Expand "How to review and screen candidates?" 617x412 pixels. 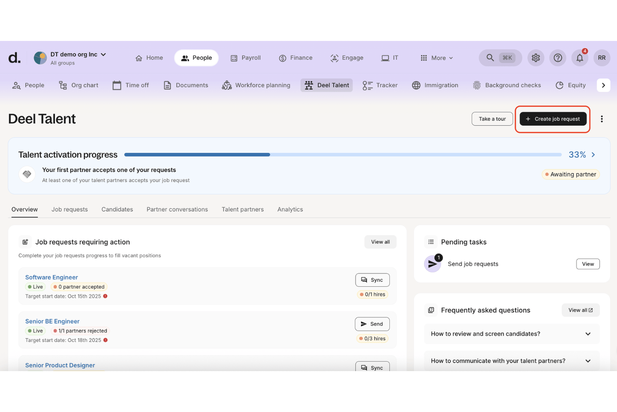click(512, 334)
